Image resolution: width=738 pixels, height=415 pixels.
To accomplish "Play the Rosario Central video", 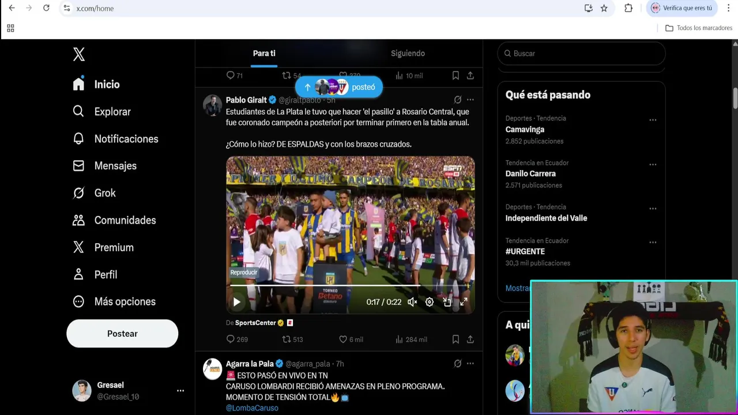I will 236,302.
